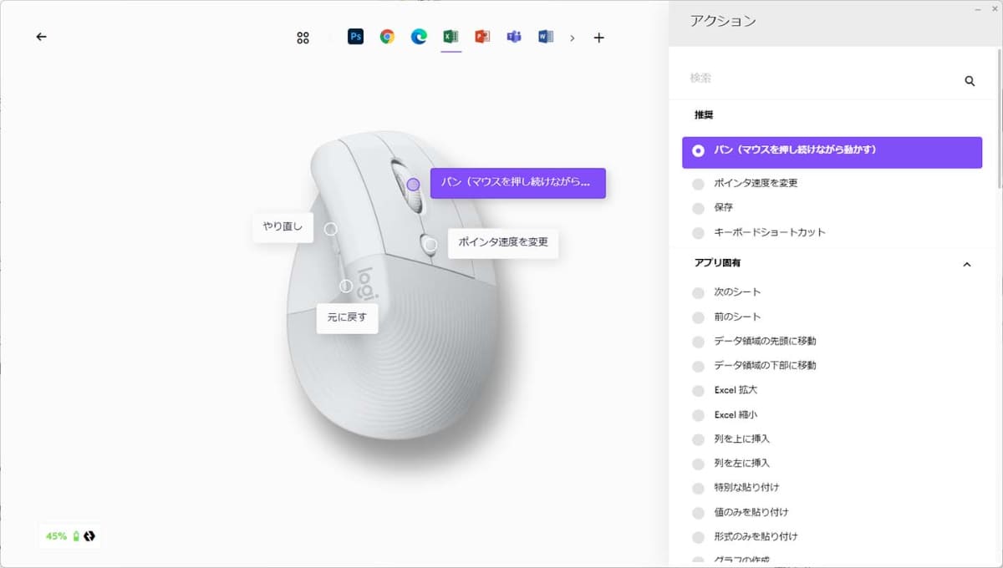Click the back arrow to leave customization
Image resolution: width=1003 pixels, height=568 pixels.
40,37
